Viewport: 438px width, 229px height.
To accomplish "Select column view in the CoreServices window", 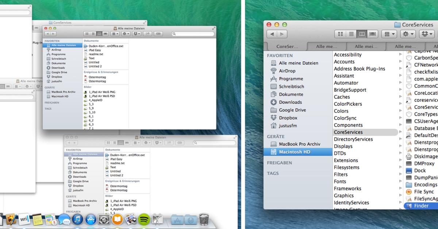I will click(362, 34).
